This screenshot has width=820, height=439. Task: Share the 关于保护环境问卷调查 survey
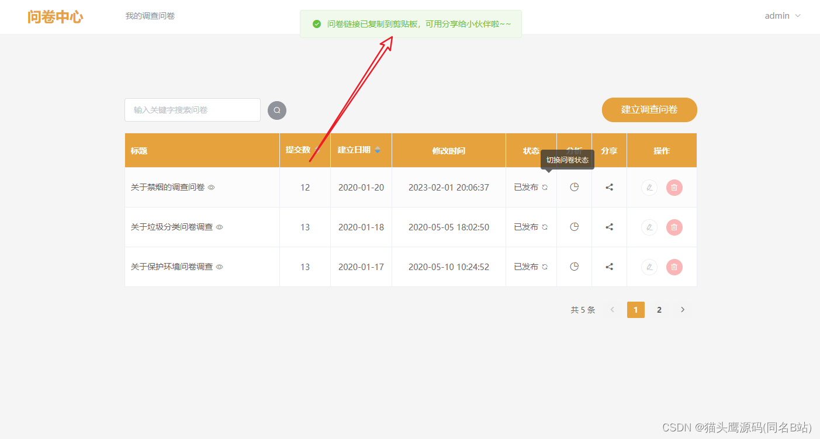[609, 267]
